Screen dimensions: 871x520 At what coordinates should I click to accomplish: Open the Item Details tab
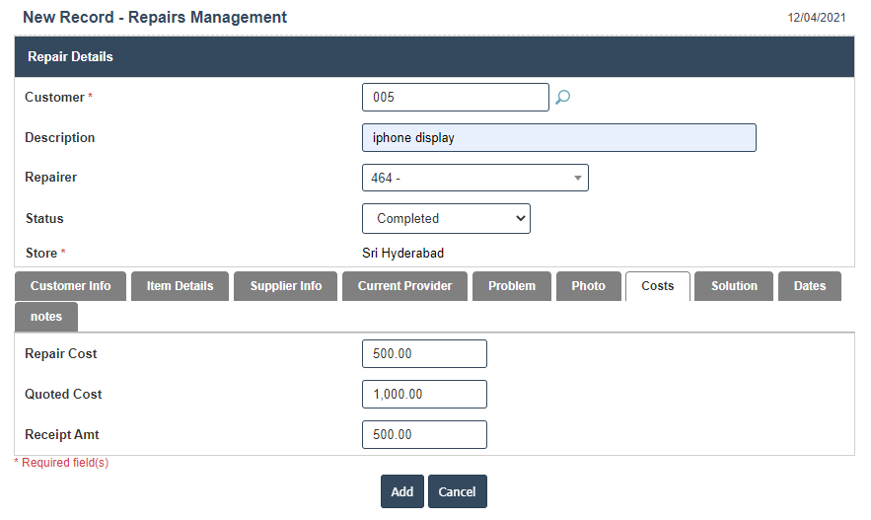[180, 286]
